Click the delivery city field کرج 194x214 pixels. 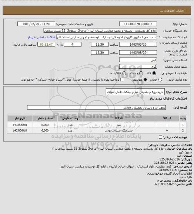[138, 67]
